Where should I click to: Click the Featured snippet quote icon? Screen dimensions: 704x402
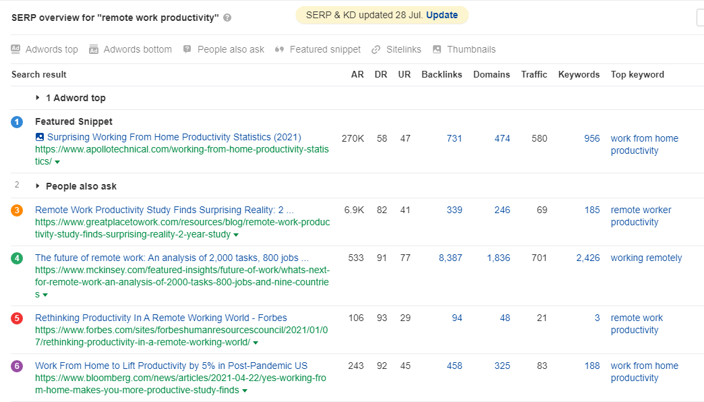pyautogui.click(x=279, y=49)
